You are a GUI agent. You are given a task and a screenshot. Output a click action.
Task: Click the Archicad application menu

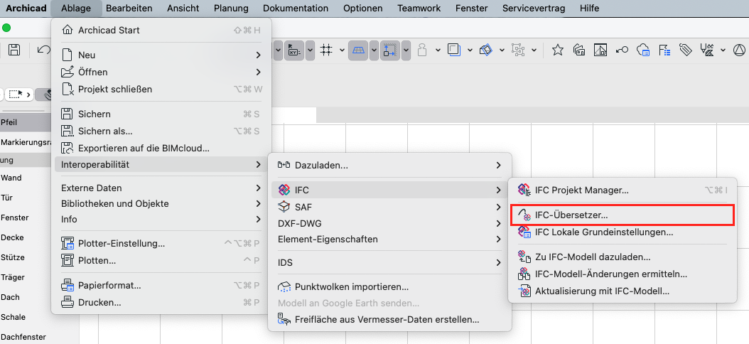tap(26, 8)
